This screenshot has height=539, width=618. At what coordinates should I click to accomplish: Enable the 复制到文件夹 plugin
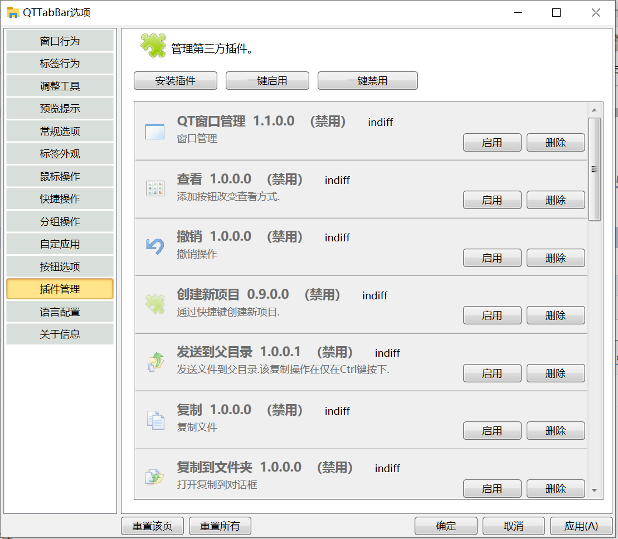[492, 488]
